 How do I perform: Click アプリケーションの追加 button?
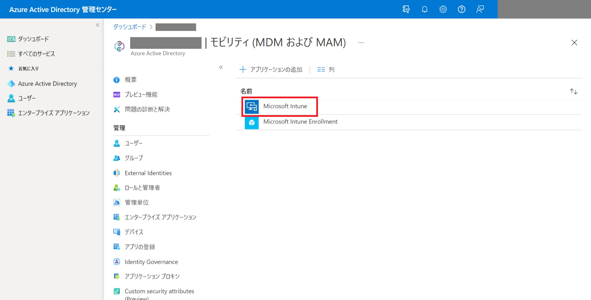coord(271,69)
